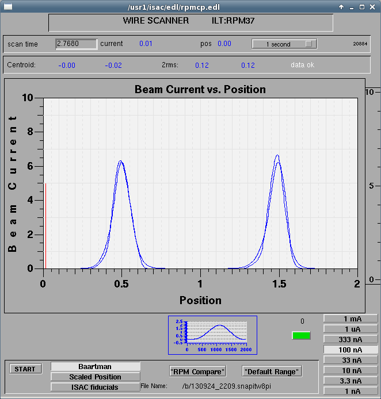Choose the 333 nA range

pos(350,339)
